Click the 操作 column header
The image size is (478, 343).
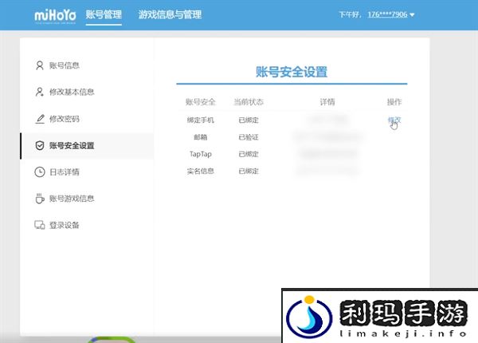click(394, 102)
